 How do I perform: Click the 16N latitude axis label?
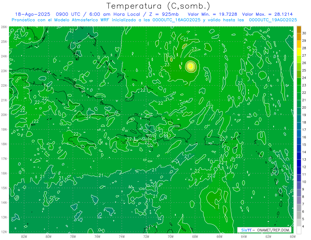coord(4,173)
